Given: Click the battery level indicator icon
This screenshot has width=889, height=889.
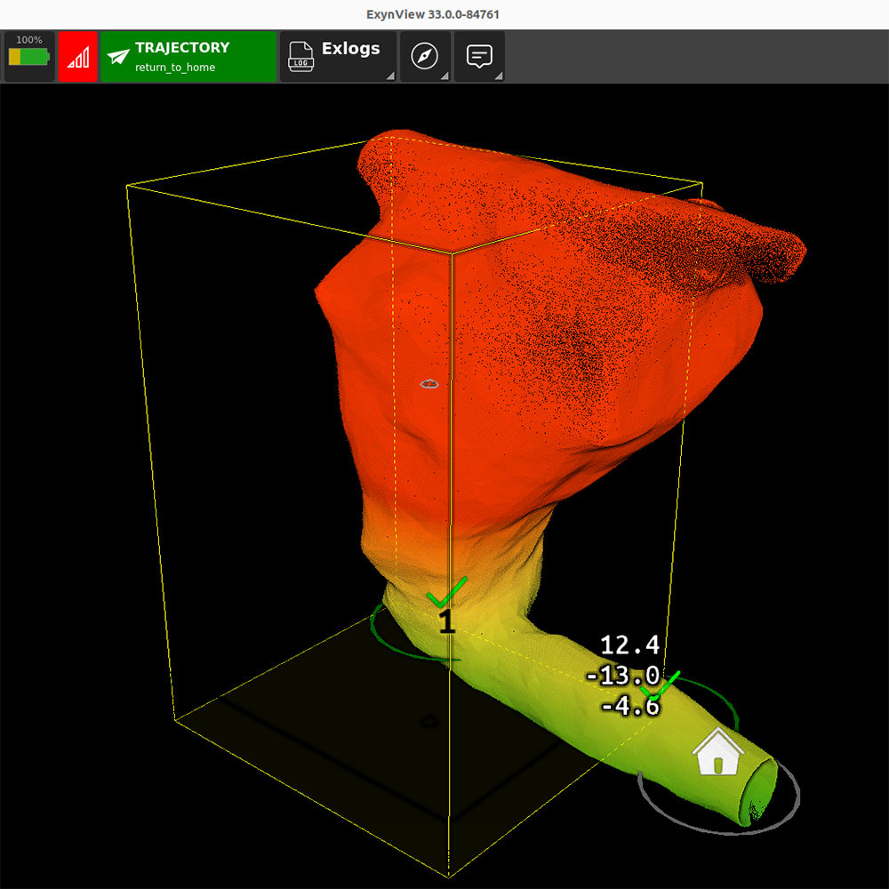Looking at the screenshot, I should pos(29,57).
